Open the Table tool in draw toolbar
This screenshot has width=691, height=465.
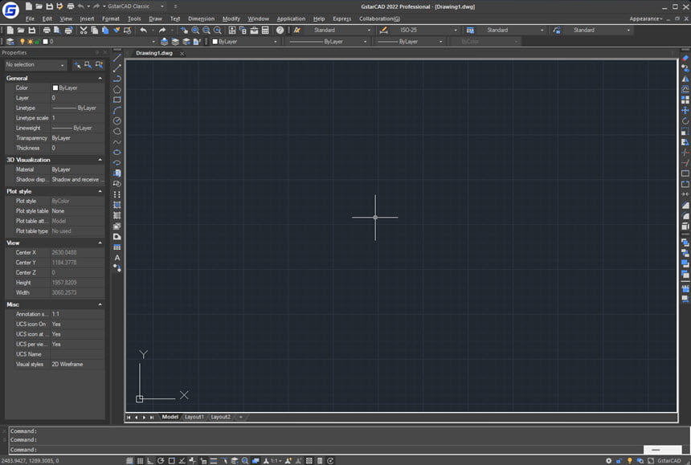(117, 247)
